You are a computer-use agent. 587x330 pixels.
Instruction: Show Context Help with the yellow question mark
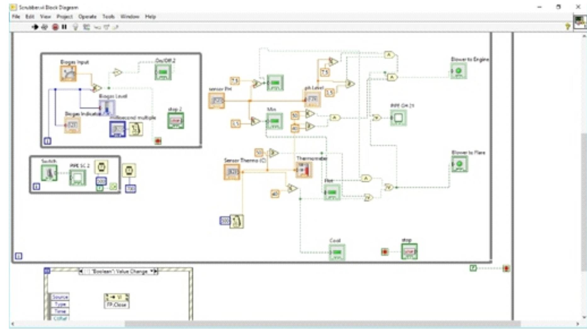[x=568, y=27]
